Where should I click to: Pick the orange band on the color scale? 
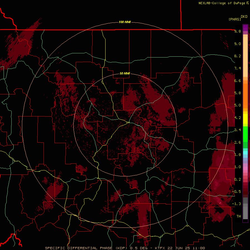click(245, 96)
